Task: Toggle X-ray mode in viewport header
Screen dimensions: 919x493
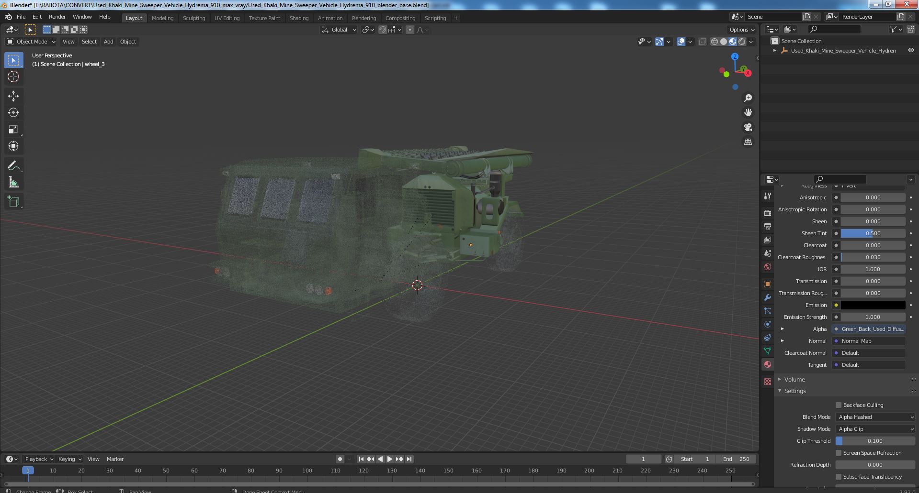Action: coord(702,42)
